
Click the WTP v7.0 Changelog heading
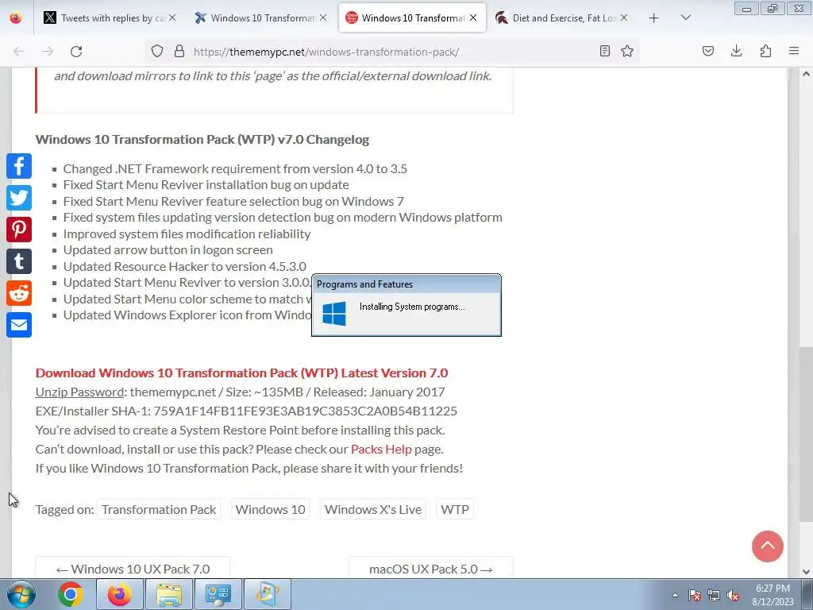coord(202,140)
